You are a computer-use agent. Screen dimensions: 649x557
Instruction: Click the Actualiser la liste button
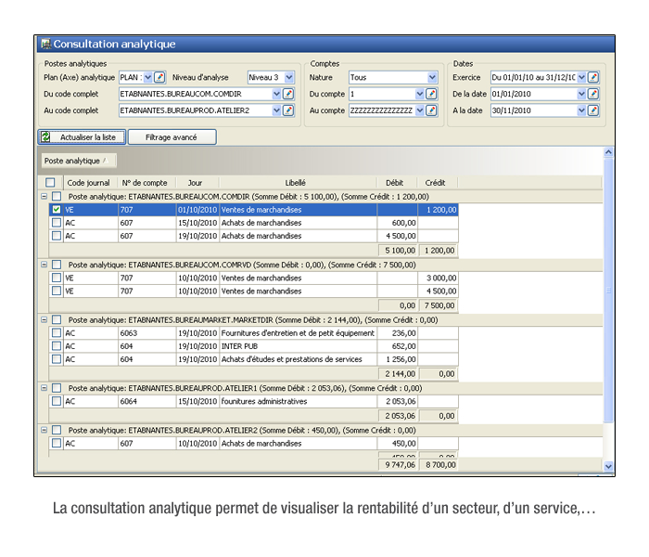[82, 137]
